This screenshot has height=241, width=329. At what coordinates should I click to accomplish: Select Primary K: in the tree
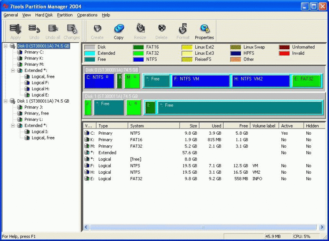34,58
